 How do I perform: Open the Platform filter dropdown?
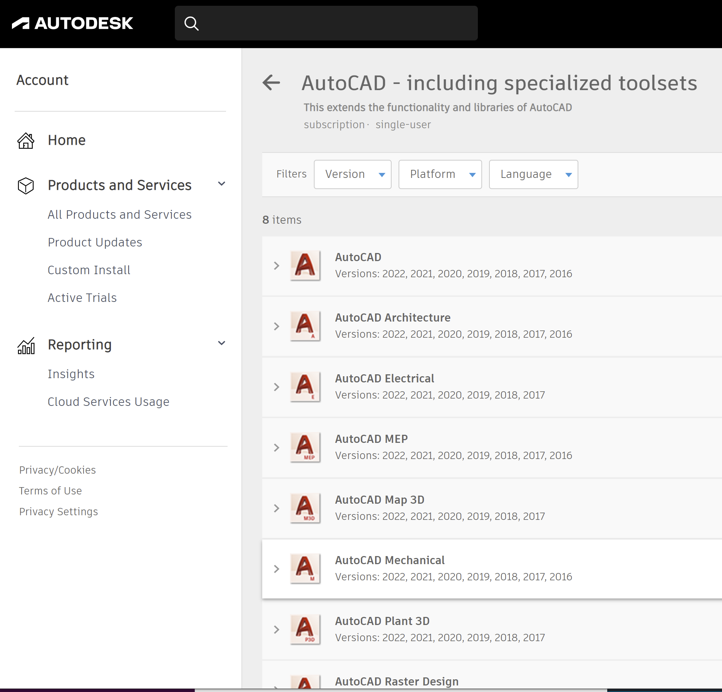[x=440, y=174]
